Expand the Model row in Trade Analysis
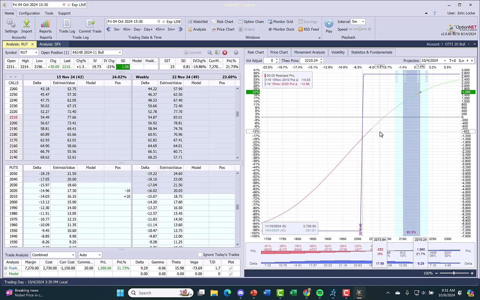The height and width of the screenshot is (300, 480). [6, 274]
